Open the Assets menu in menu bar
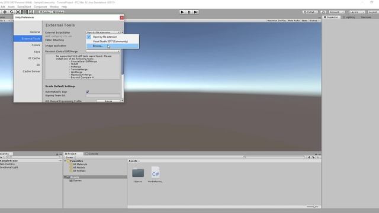 pyautogui.click(x=11, y=7)
